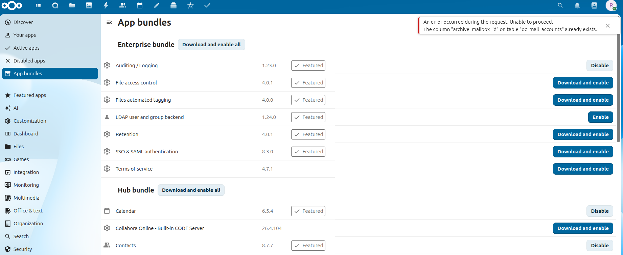This screenshot has height=255, width=623.
Task: Open the Dashboard app in top bar
Action: tap(38, 5)
